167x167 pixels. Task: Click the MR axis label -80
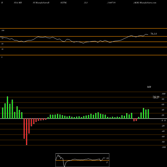163,142
